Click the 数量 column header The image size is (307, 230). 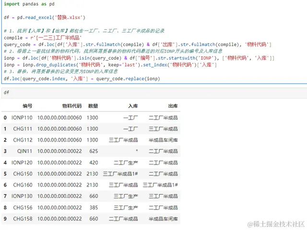[x=93, y=106]
